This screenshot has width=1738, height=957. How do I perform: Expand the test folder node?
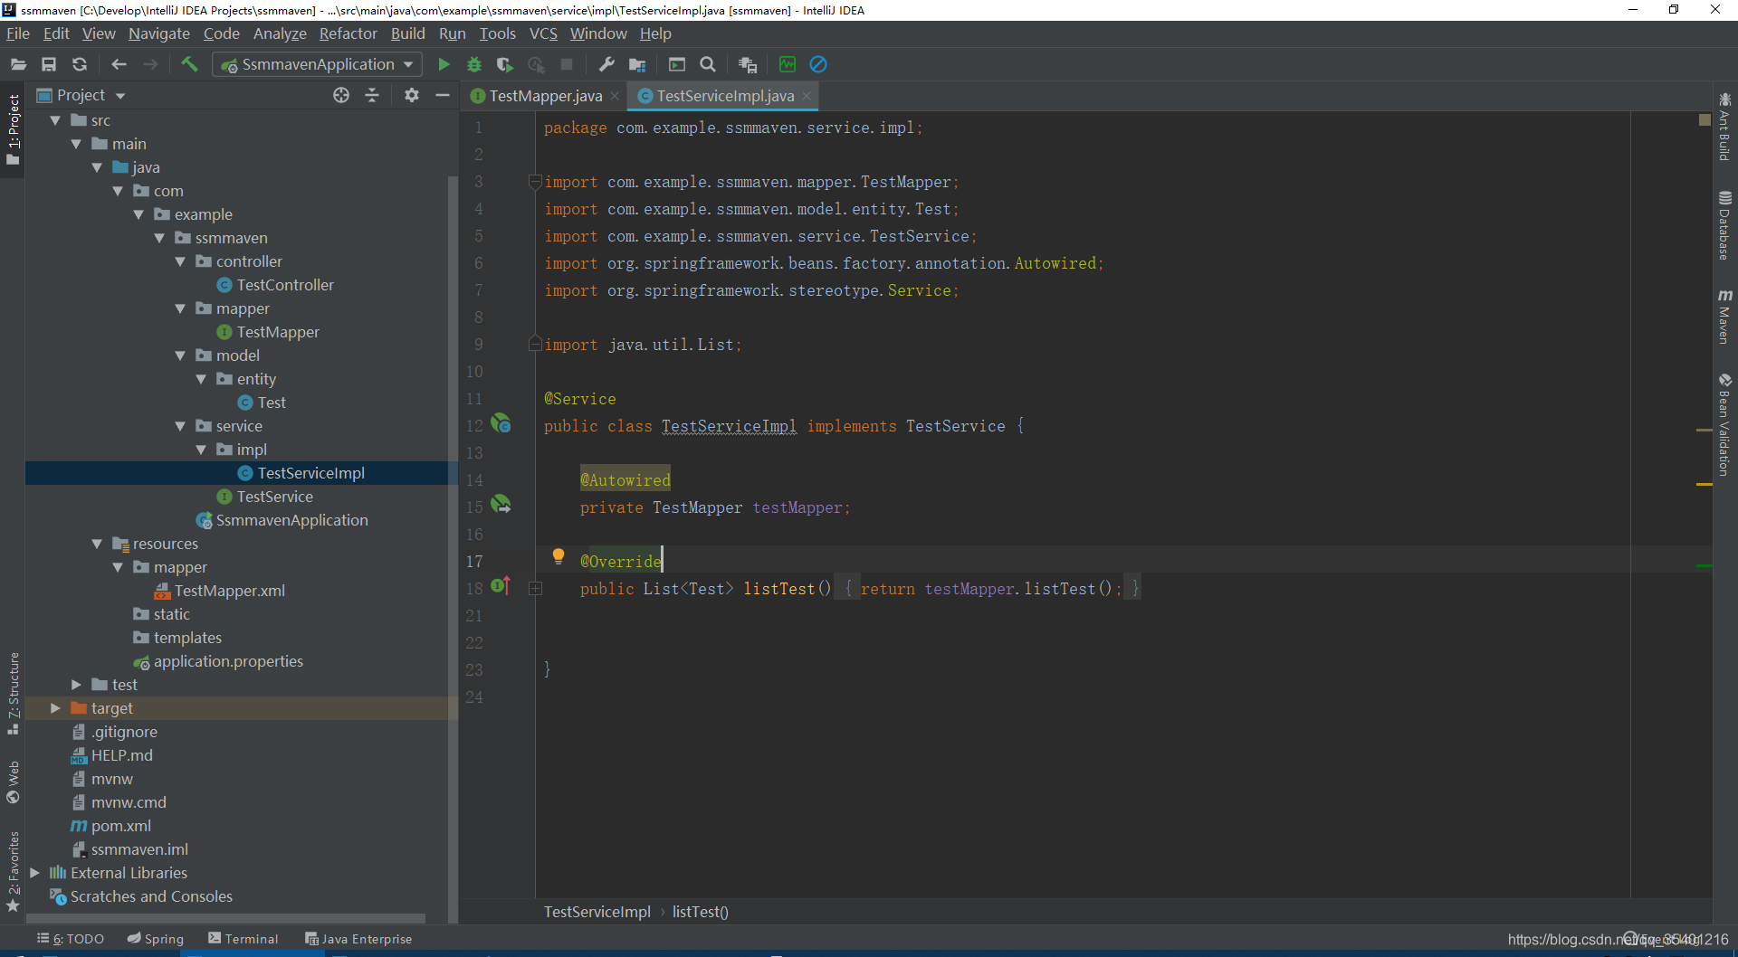click(76, 685)
